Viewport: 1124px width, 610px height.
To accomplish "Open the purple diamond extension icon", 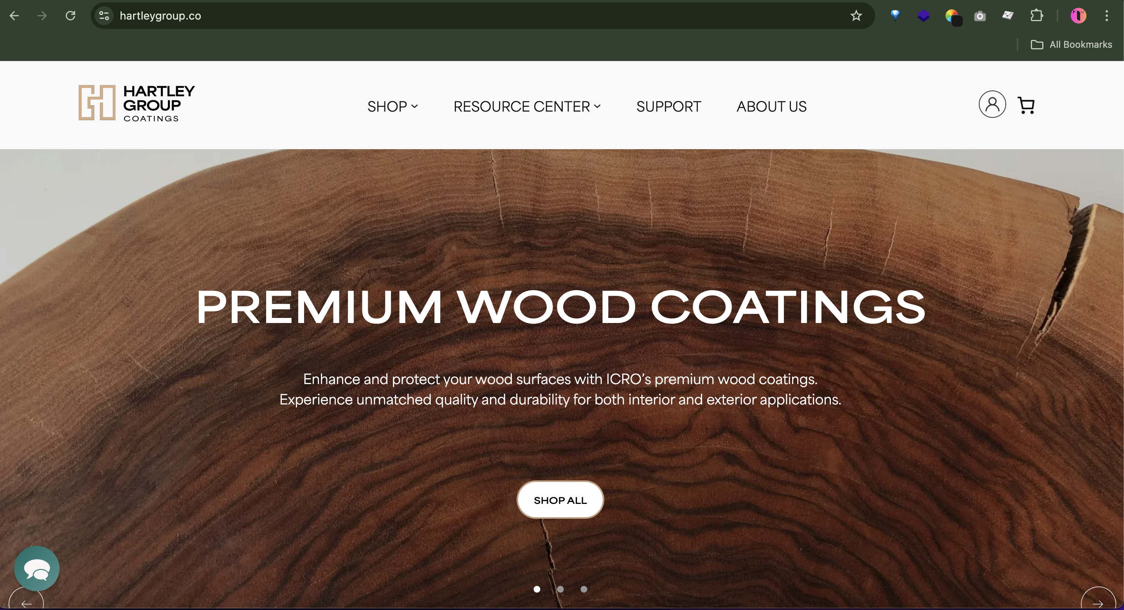I will (923, 16).
